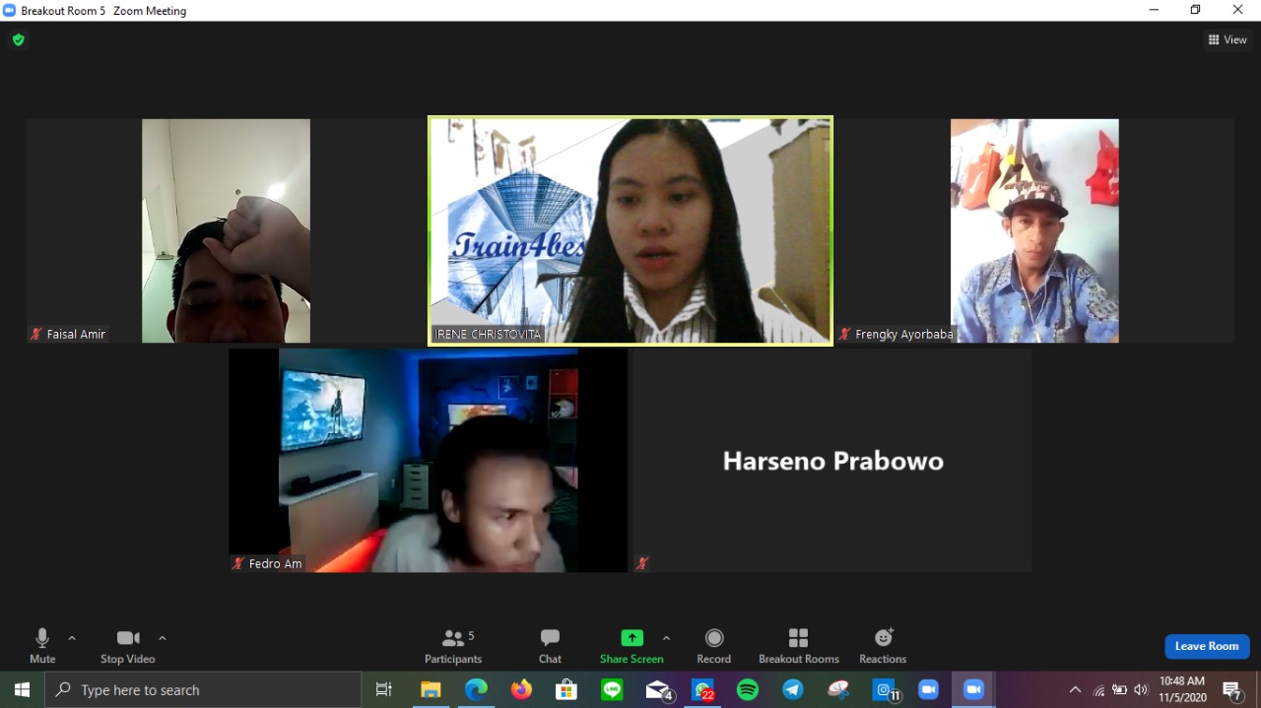Image resolution: width=1261 pixels, height=708 pixels.
Task: Start recording with Record button
Action: click(x=714, y=646)
